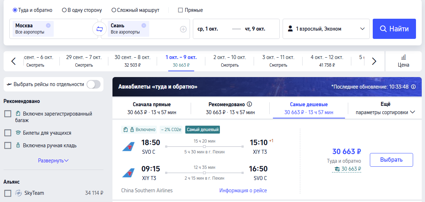Click the blue Найти search button
425x202 pixels.
coord(394,29)
